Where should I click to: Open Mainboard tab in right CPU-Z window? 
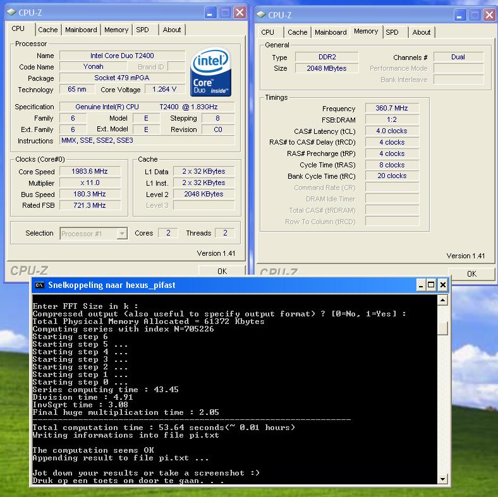pyautogui.click(x=331, y=32)
